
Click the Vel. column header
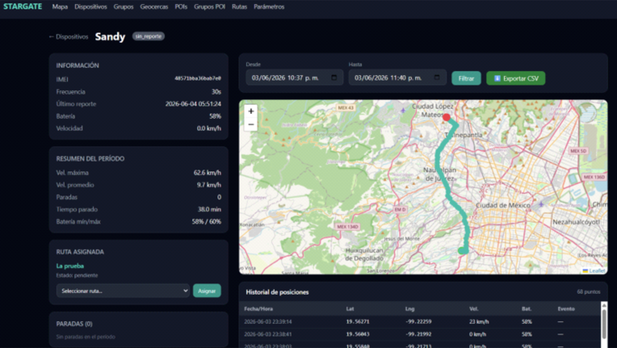click(x=474, y=309)
